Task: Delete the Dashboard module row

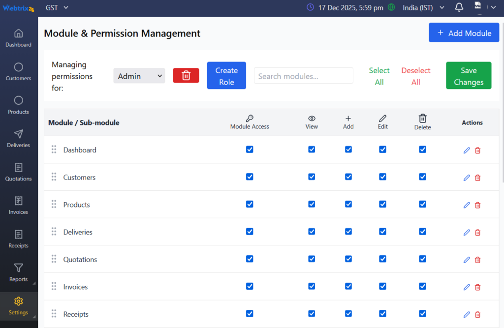Action: pyautogui.click(x=477, y=150)
